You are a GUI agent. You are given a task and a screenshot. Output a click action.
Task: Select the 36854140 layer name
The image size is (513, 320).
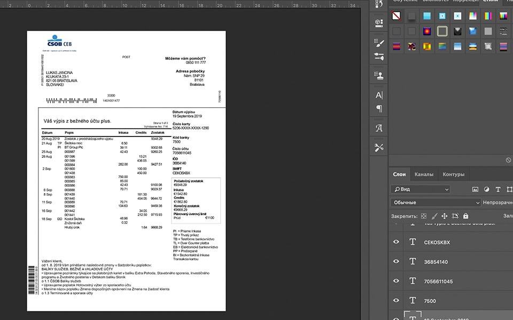(x=436, y=262)
